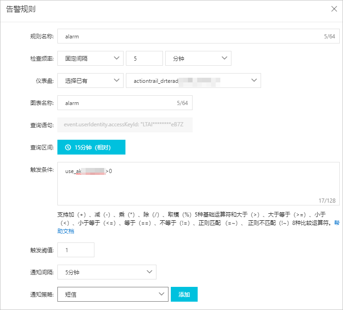
Task: Click the 触发阈值 input showing 1
Action: [x=76, y=250]
